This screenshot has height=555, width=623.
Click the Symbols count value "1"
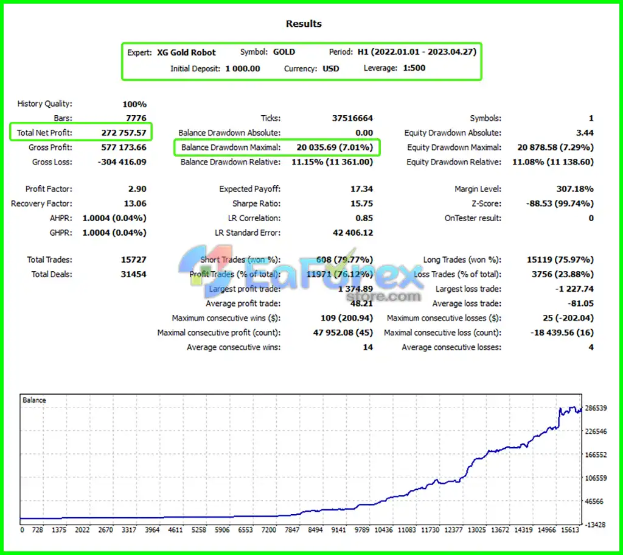[x=591, y=118]
